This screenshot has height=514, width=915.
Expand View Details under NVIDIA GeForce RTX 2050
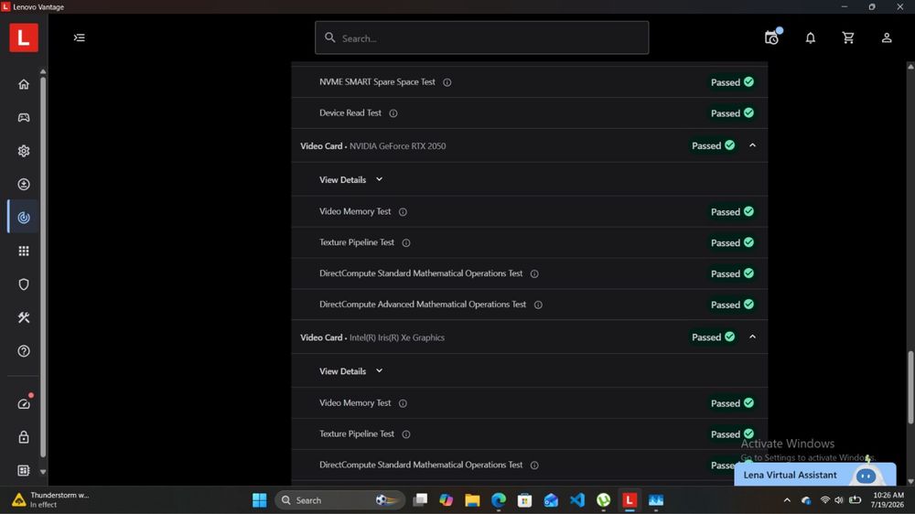[x=350, y=179]
